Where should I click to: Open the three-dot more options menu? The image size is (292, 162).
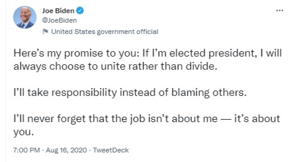[279, 10]
